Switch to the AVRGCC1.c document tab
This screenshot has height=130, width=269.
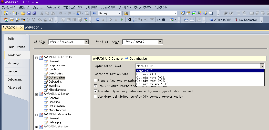pyautogui.click(x=34, y=28)
